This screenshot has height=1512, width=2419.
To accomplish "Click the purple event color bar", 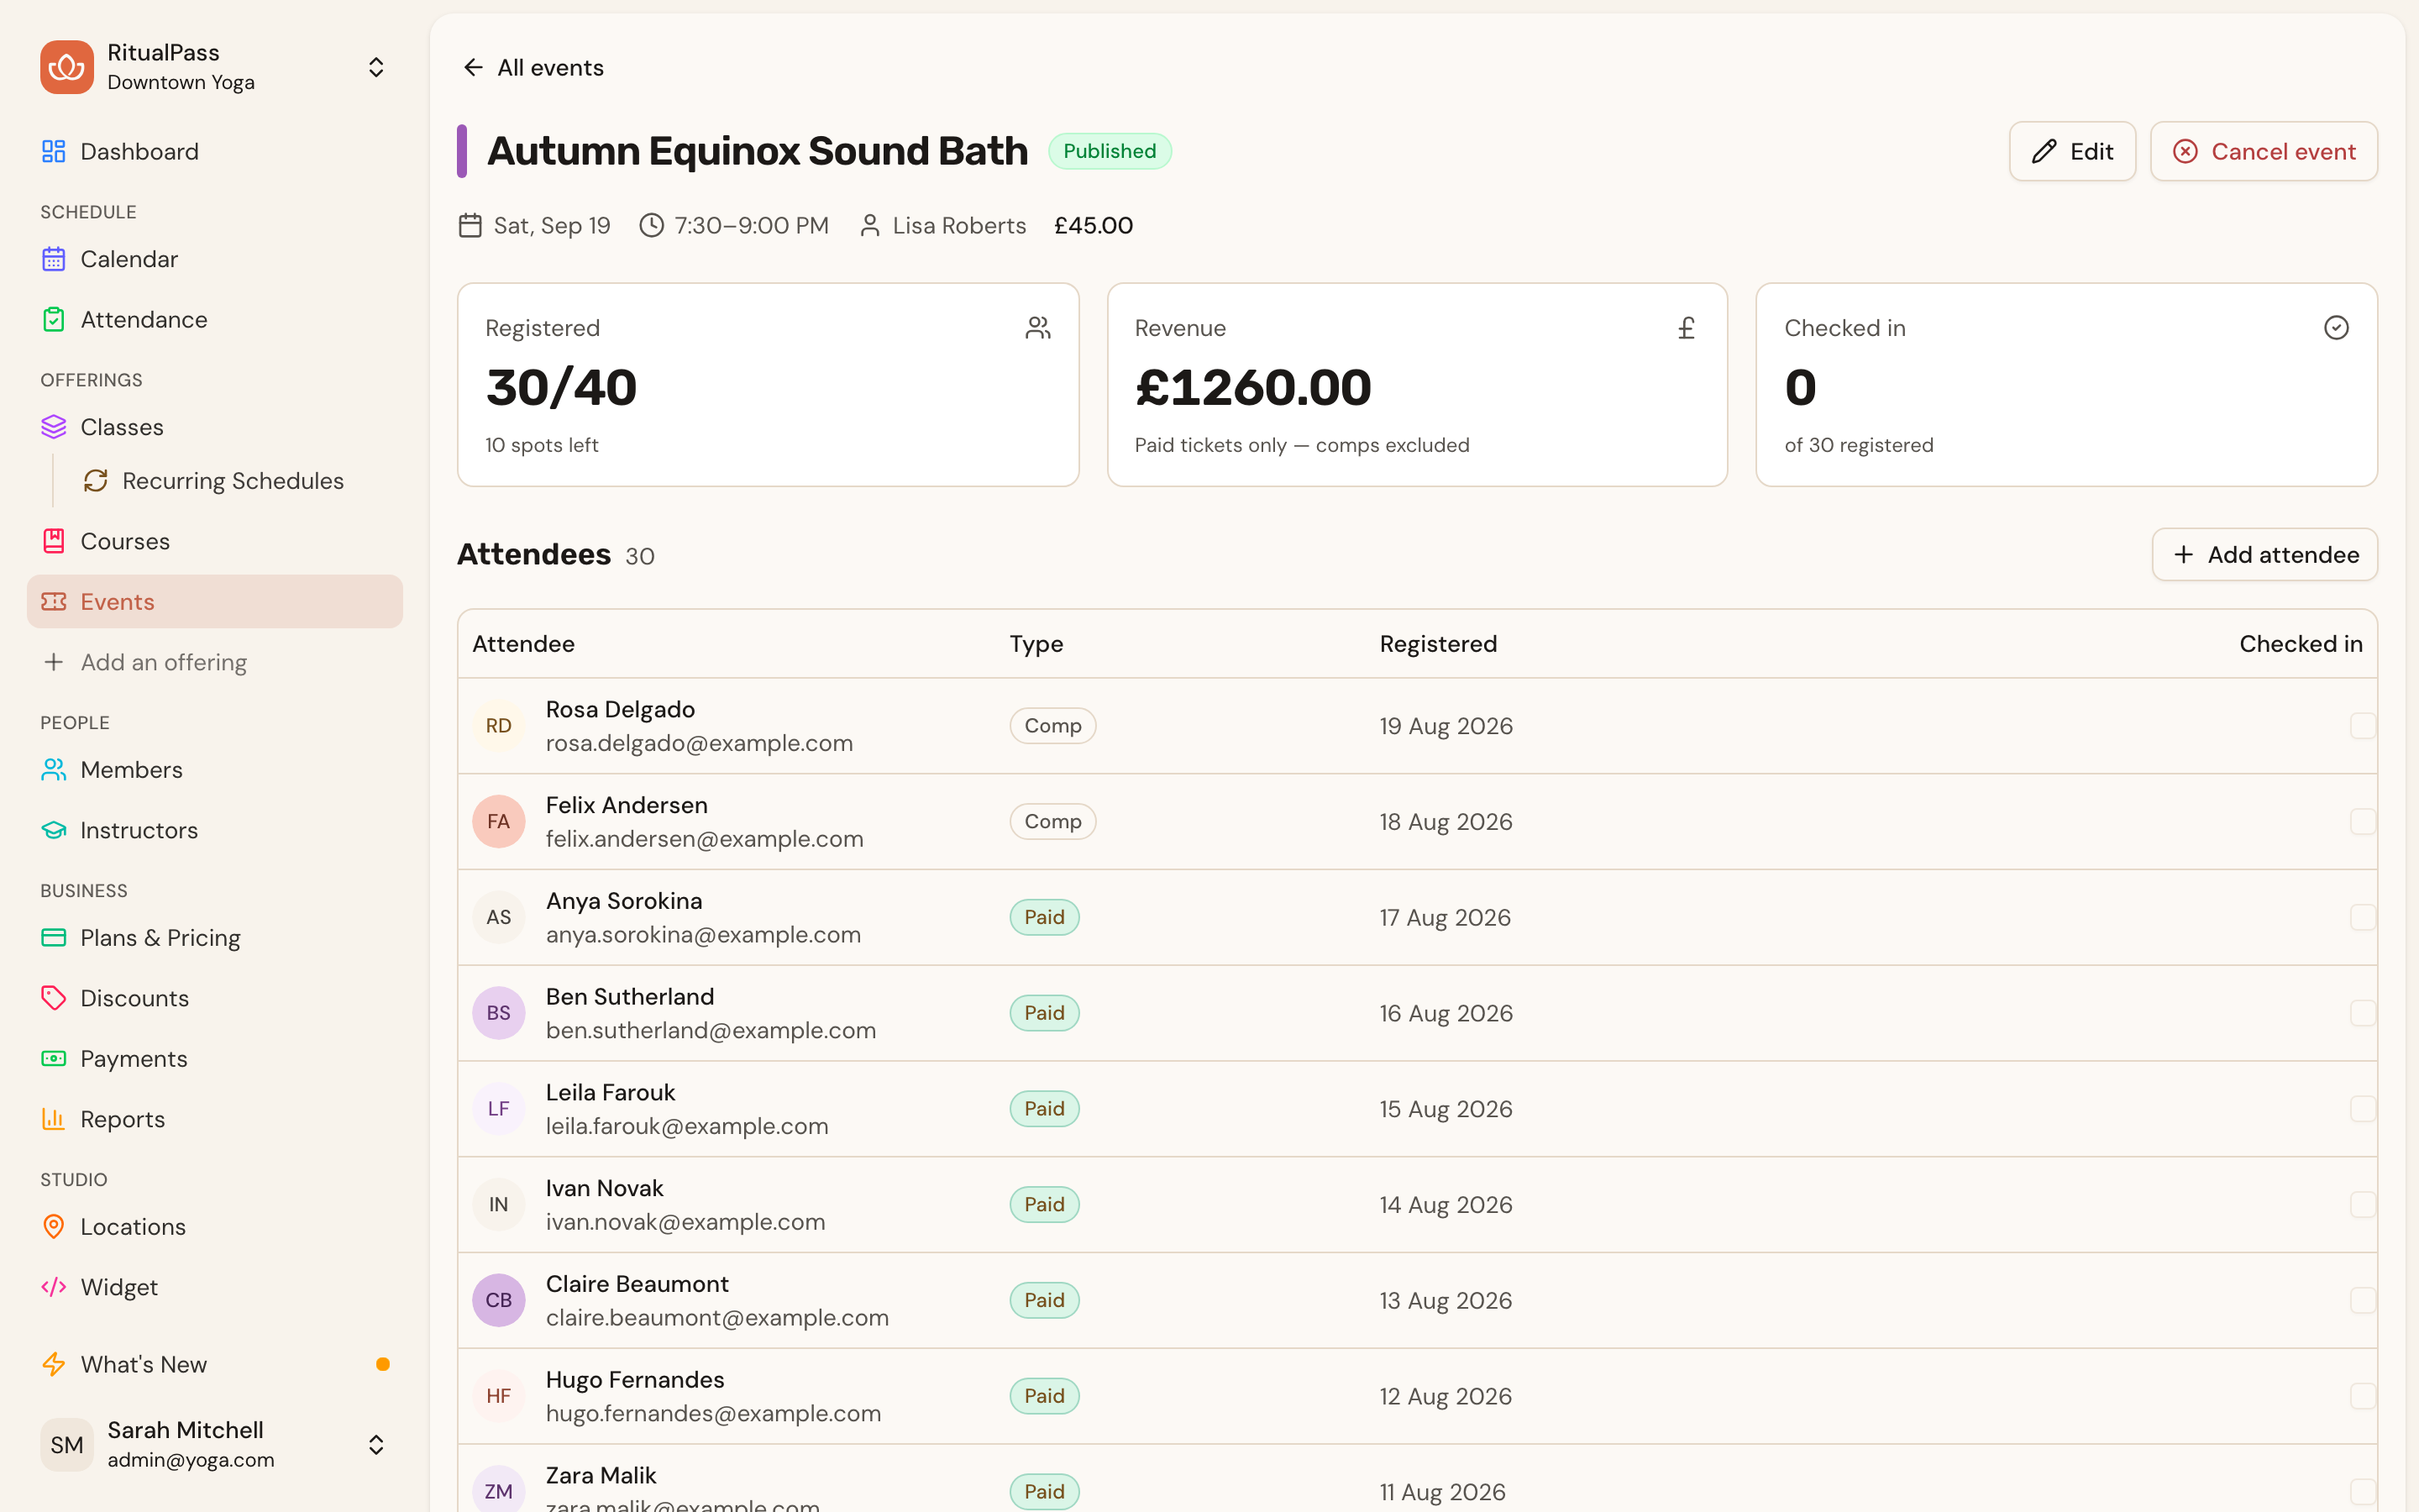I will [462, 151].
